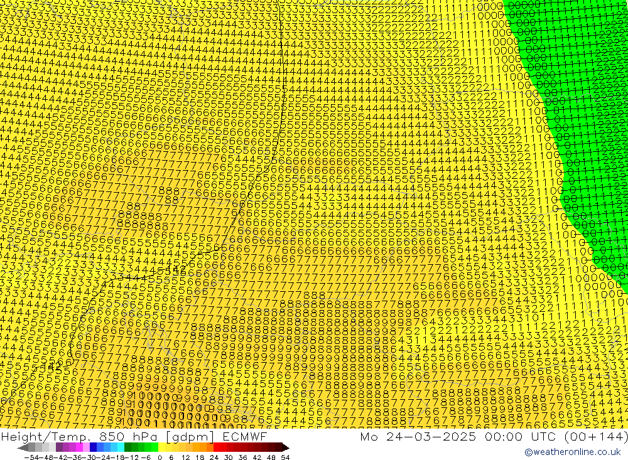Click the '24' legend scale label
This screenshot has width=628, height=460.
(214, 457)
